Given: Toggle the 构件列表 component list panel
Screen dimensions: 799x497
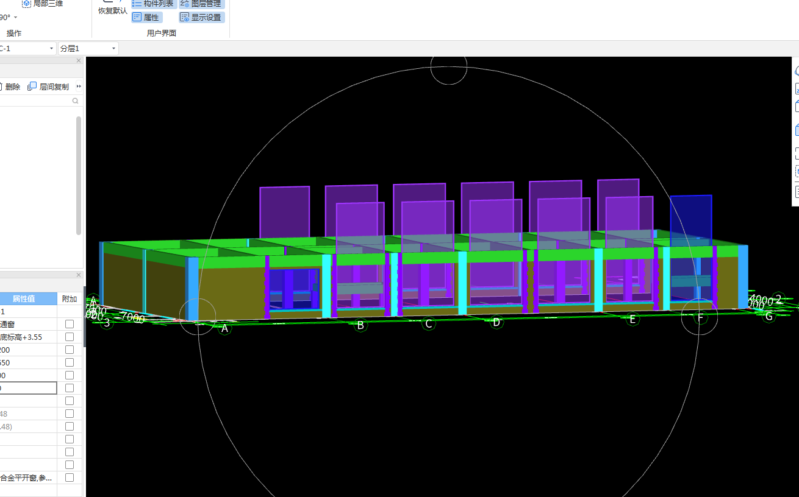Looking at the screenshot, I should click(152, 4).
